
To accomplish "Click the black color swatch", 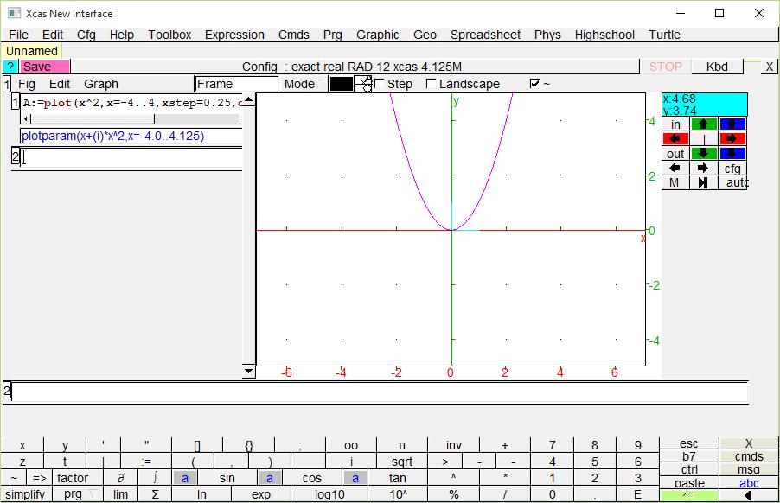I will click(x=342, y=84).
